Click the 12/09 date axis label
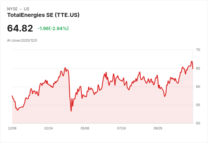 (12, 128)
